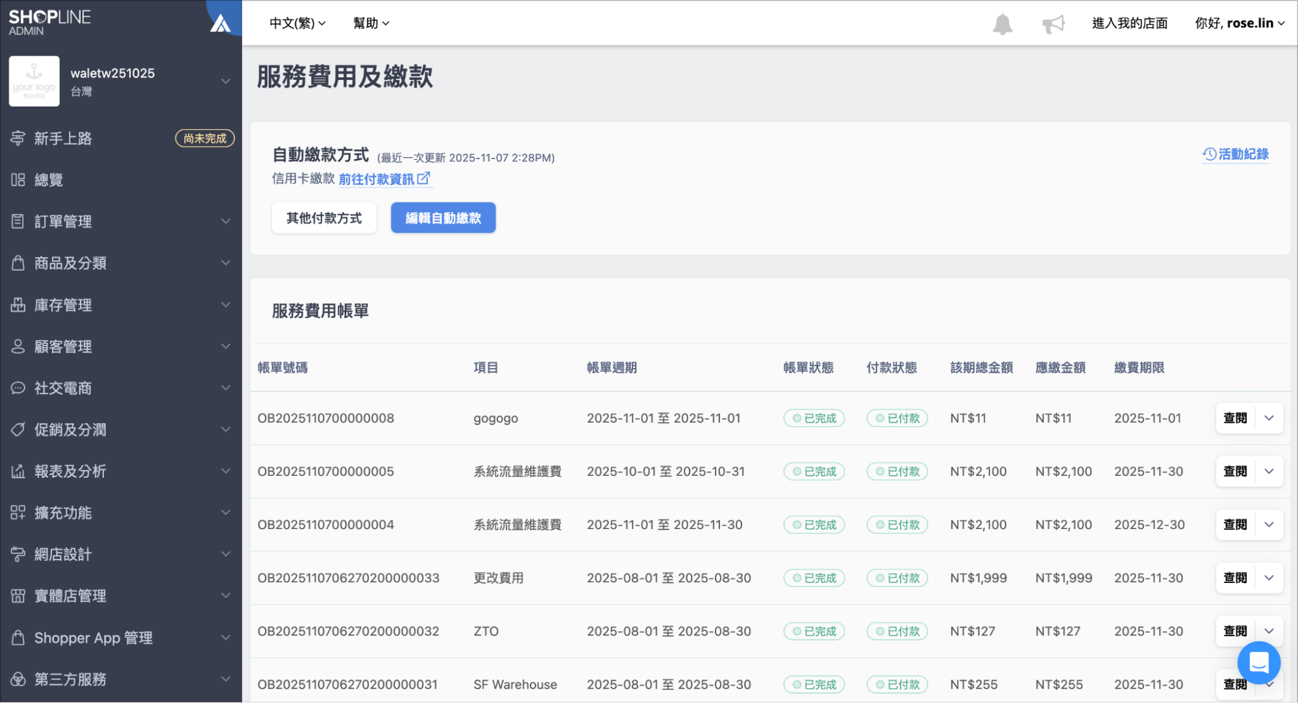Click the clock icon beside 活動紀錄
Image resolution: width=1298 pixels, height=703 pixels.
pos(1209,154)
